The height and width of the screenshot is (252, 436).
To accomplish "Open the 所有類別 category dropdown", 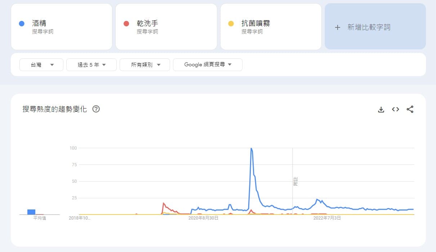I will pyautogui.click(x=145, y=65).
